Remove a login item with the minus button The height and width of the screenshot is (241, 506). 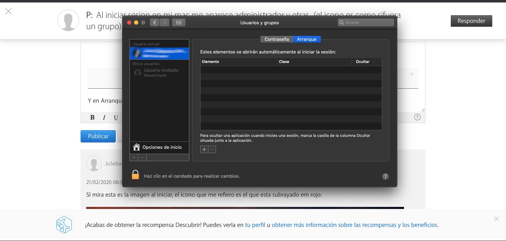click(212, 150)
